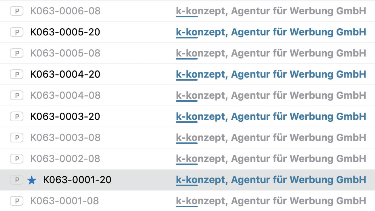This screenshot has height=211, width=375.
Task: Select project entry K063-0004-08
Action: coord(65,96)
